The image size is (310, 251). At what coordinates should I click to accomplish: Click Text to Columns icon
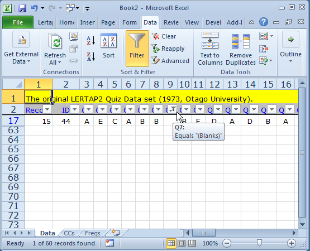coord(210,40)
